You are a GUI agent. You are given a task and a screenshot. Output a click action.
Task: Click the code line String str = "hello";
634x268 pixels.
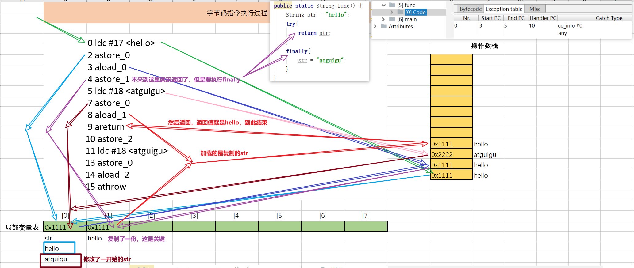[317, 15]
